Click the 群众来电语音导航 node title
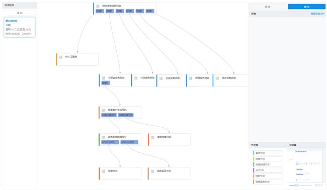 tap(112, 6)
